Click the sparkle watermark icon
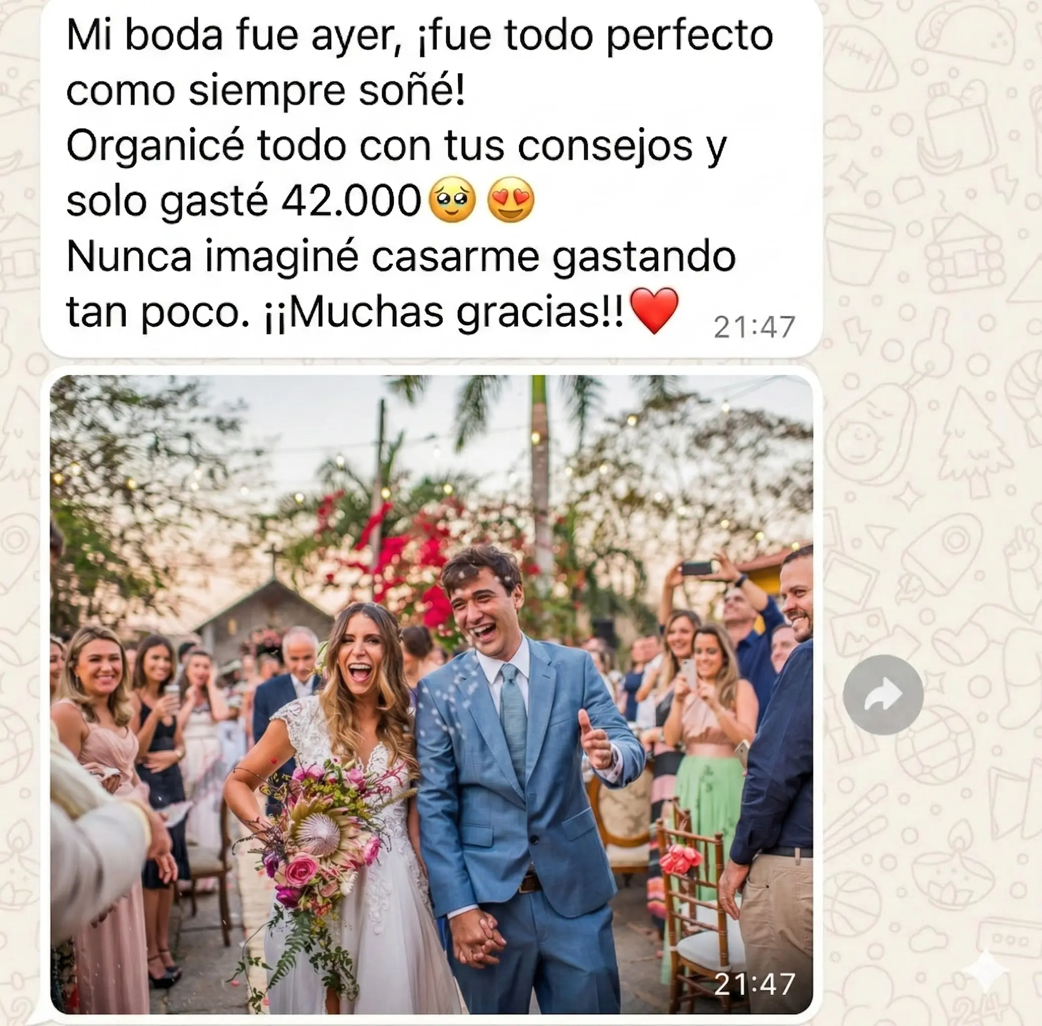1042x1026 pixels. coord(985,970)
